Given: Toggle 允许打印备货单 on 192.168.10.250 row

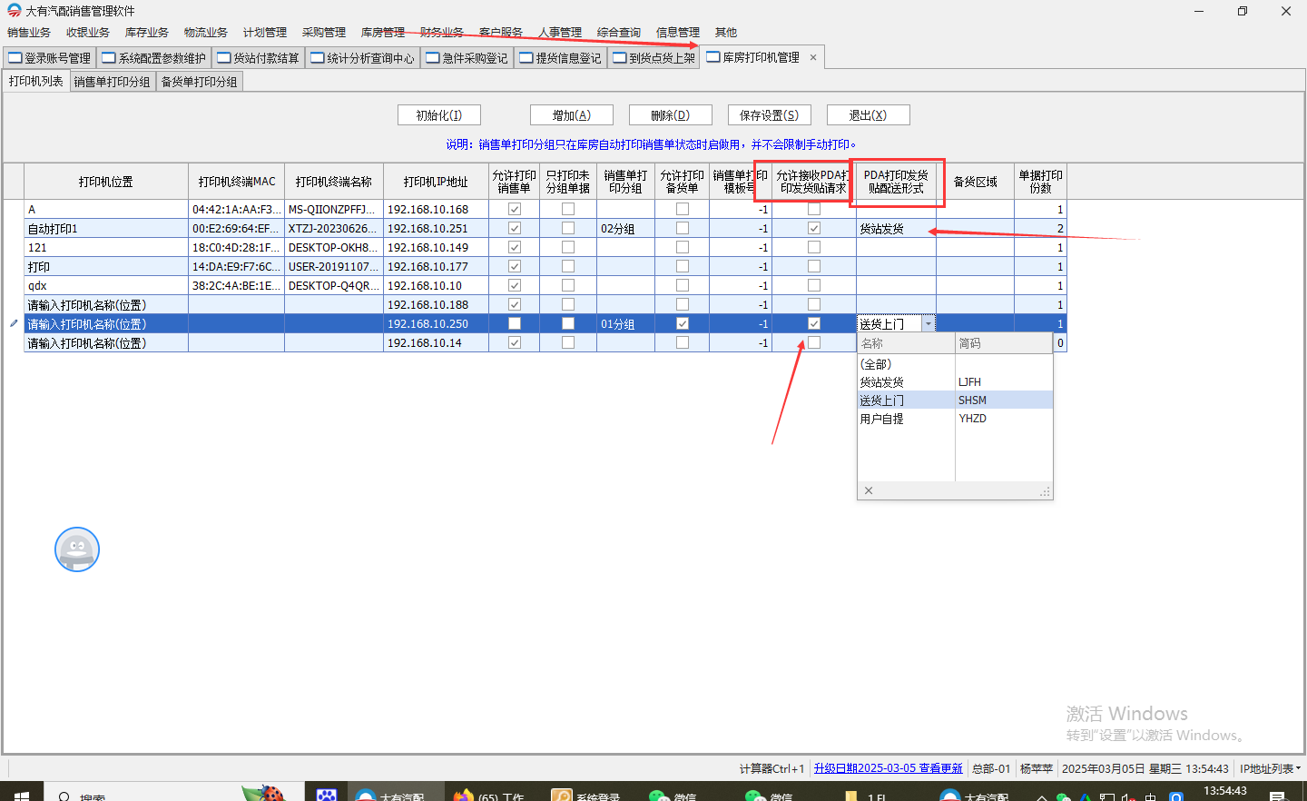Looking at the screenshot, I should pos(683,323).
